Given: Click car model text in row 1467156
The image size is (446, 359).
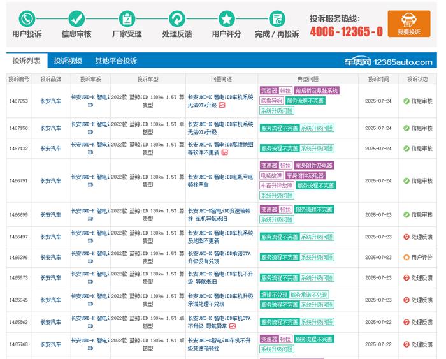Looking at the screenshot, I should pyautogui.click(x=148, y=128).
